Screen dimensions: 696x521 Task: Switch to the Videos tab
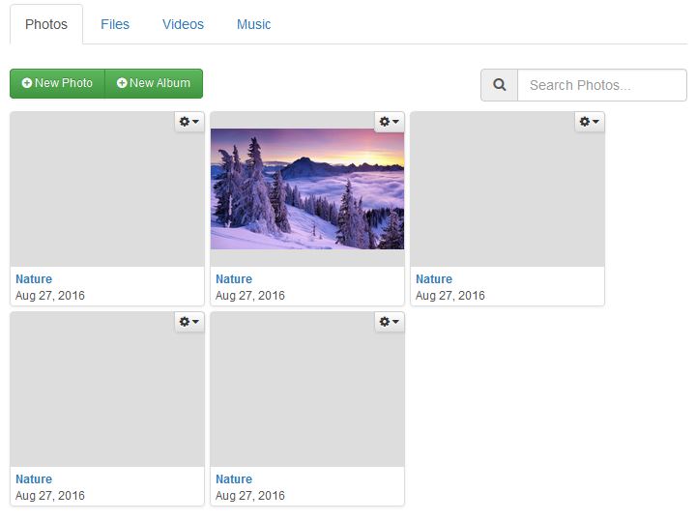coord(183,24)
